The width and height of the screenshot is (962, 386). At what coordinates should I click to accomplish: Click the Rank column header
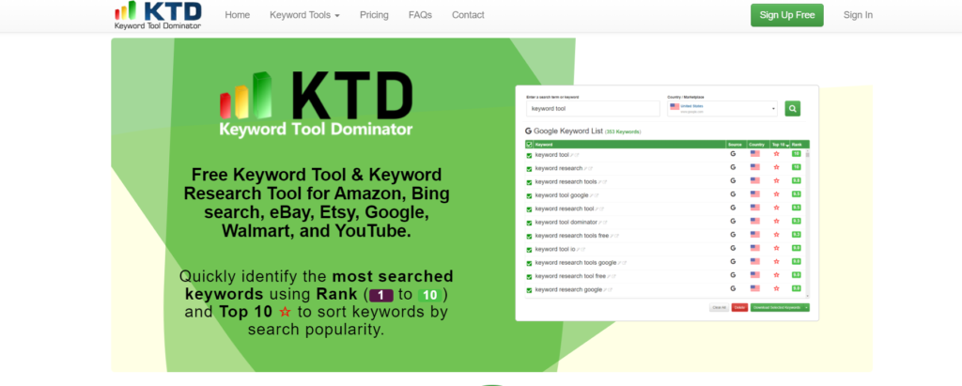coord(797,145)
